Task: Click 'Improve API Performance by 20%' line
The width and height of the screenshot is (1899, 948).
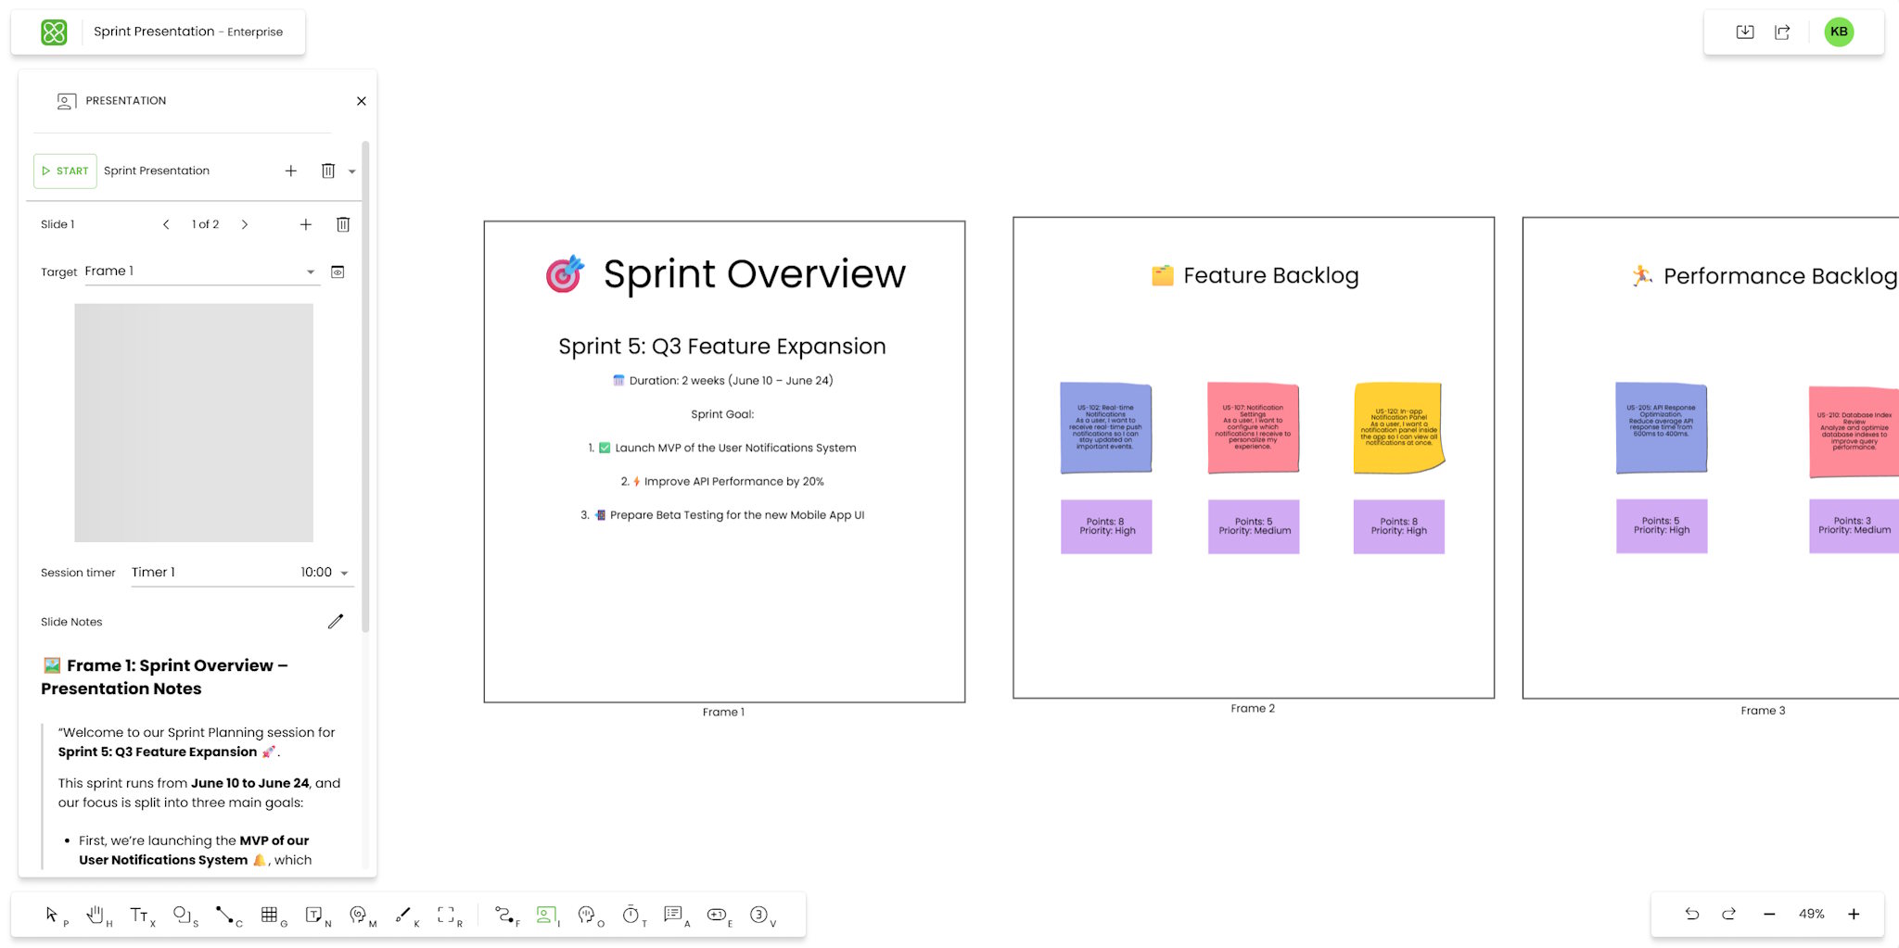Action: point(733,482)
